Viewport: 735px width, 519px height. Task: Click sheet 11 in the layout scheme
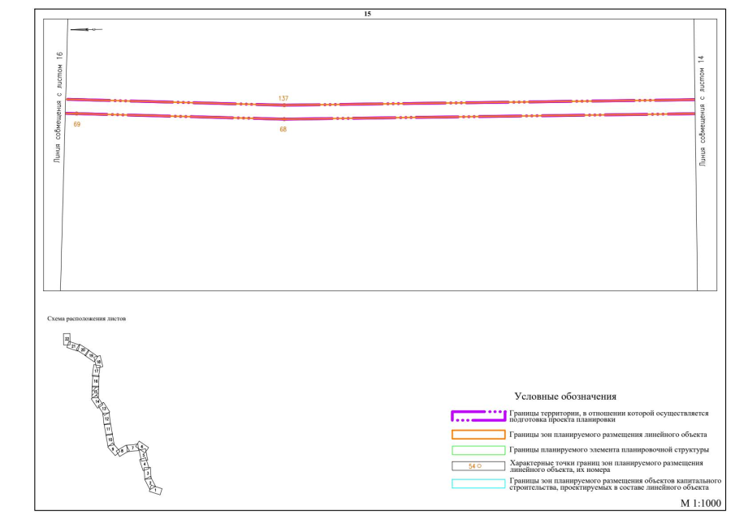[109, 429]
